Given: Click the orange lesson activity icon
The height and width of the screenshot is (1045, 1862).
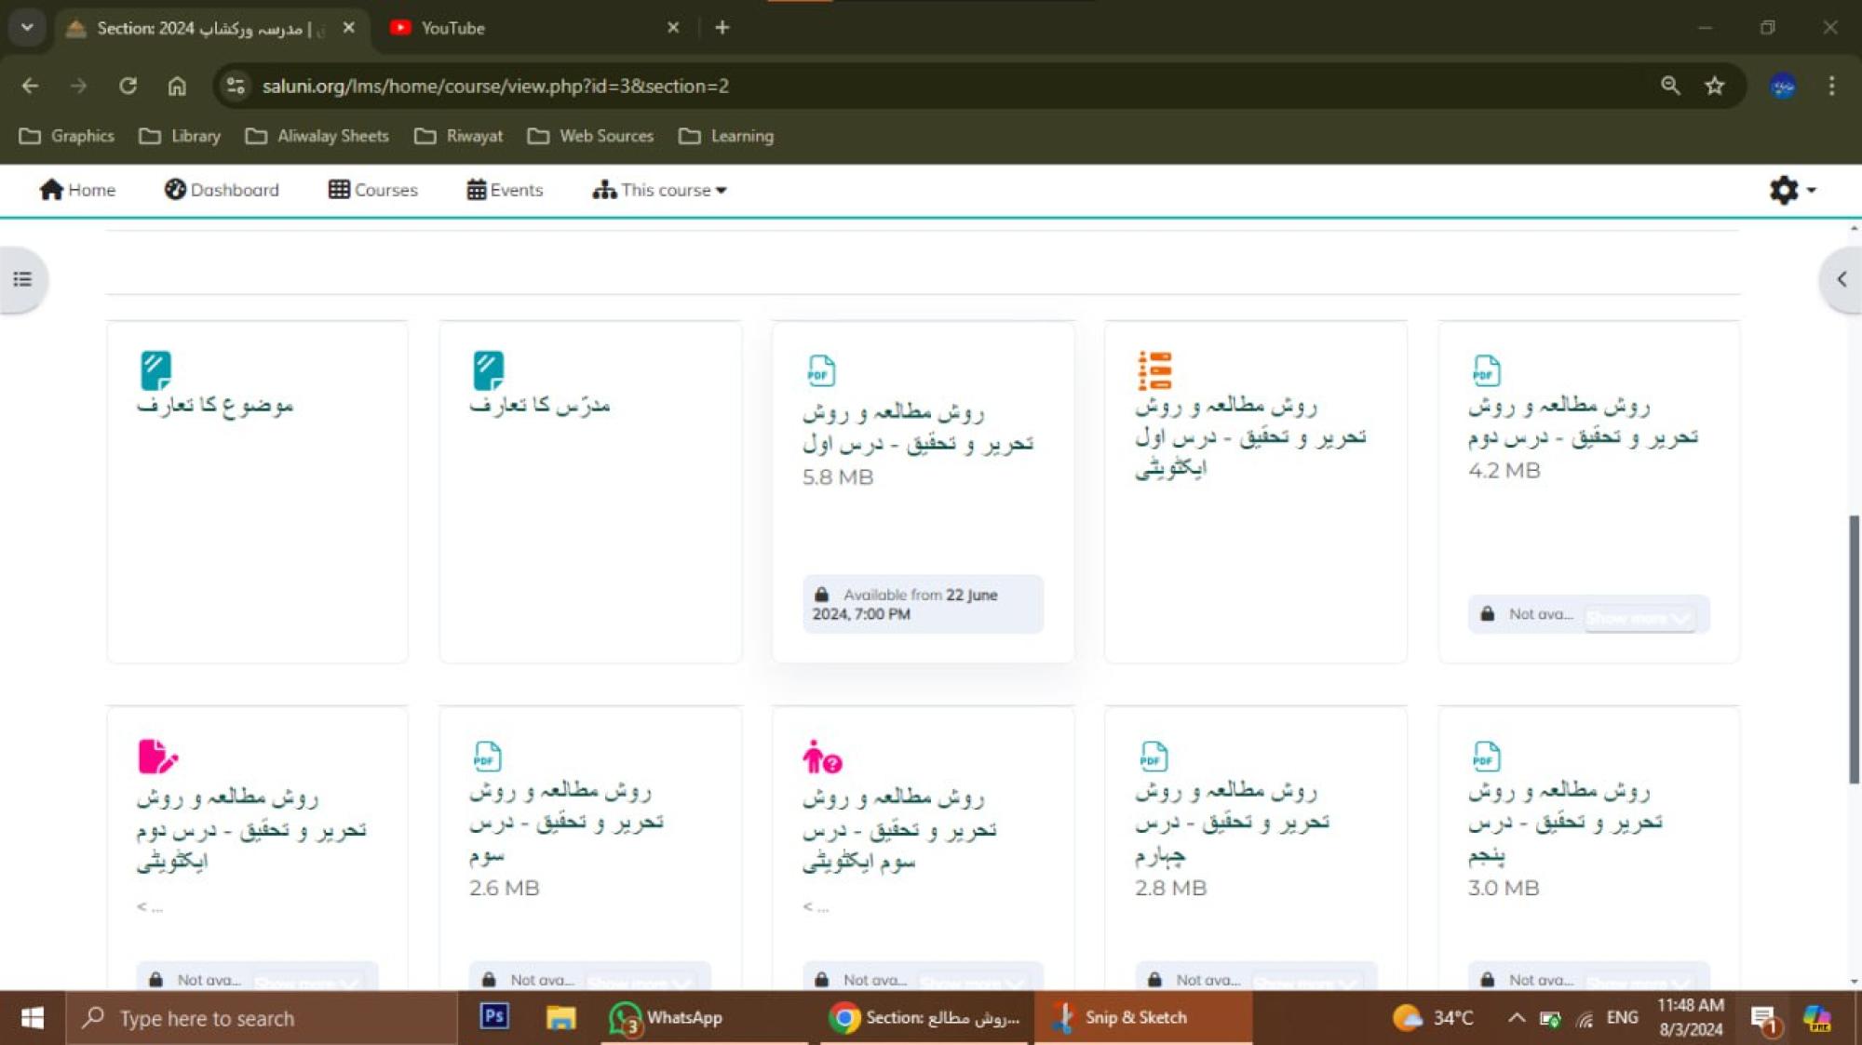Looking at the screenshot, I should pos(1154,370).
